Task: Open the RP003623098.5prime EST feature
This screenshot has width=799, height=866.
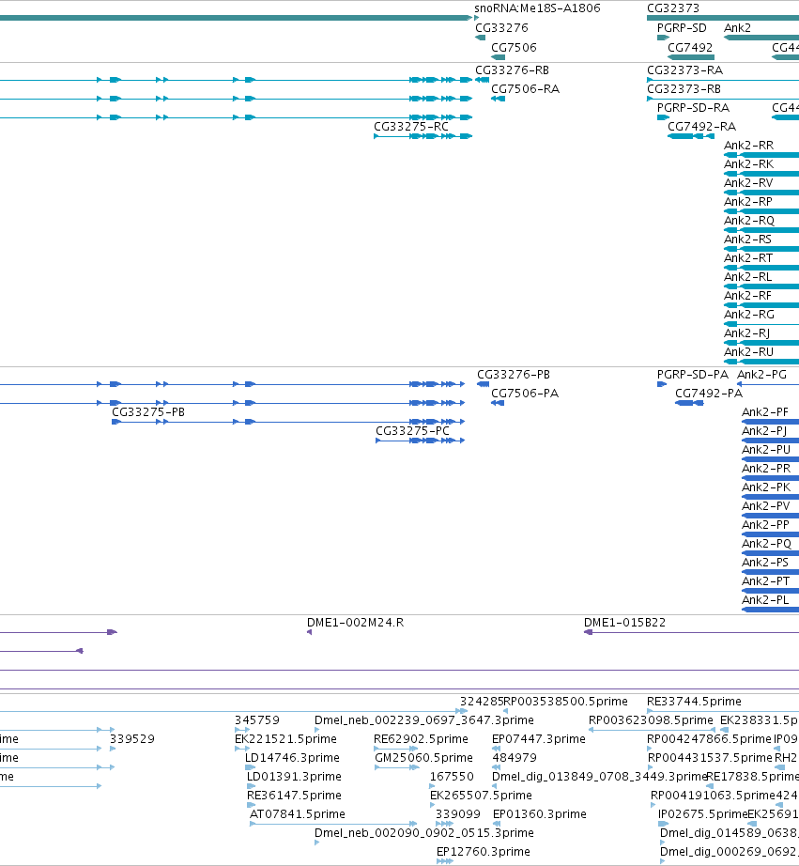Action: pyautogui.click(x=652, y=730)
